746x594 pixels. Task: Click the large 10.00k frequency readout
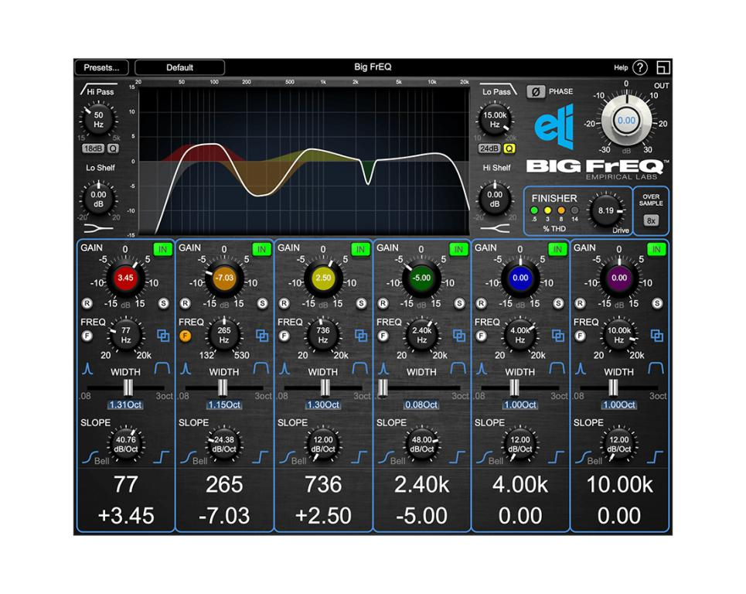click(x=619, y=484)
